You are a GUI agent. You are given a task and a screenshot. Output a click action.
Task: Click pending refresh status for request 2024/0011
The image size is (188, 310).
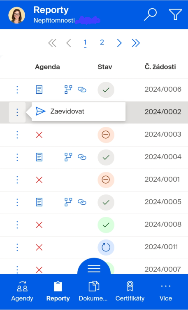tap(106, 247)
